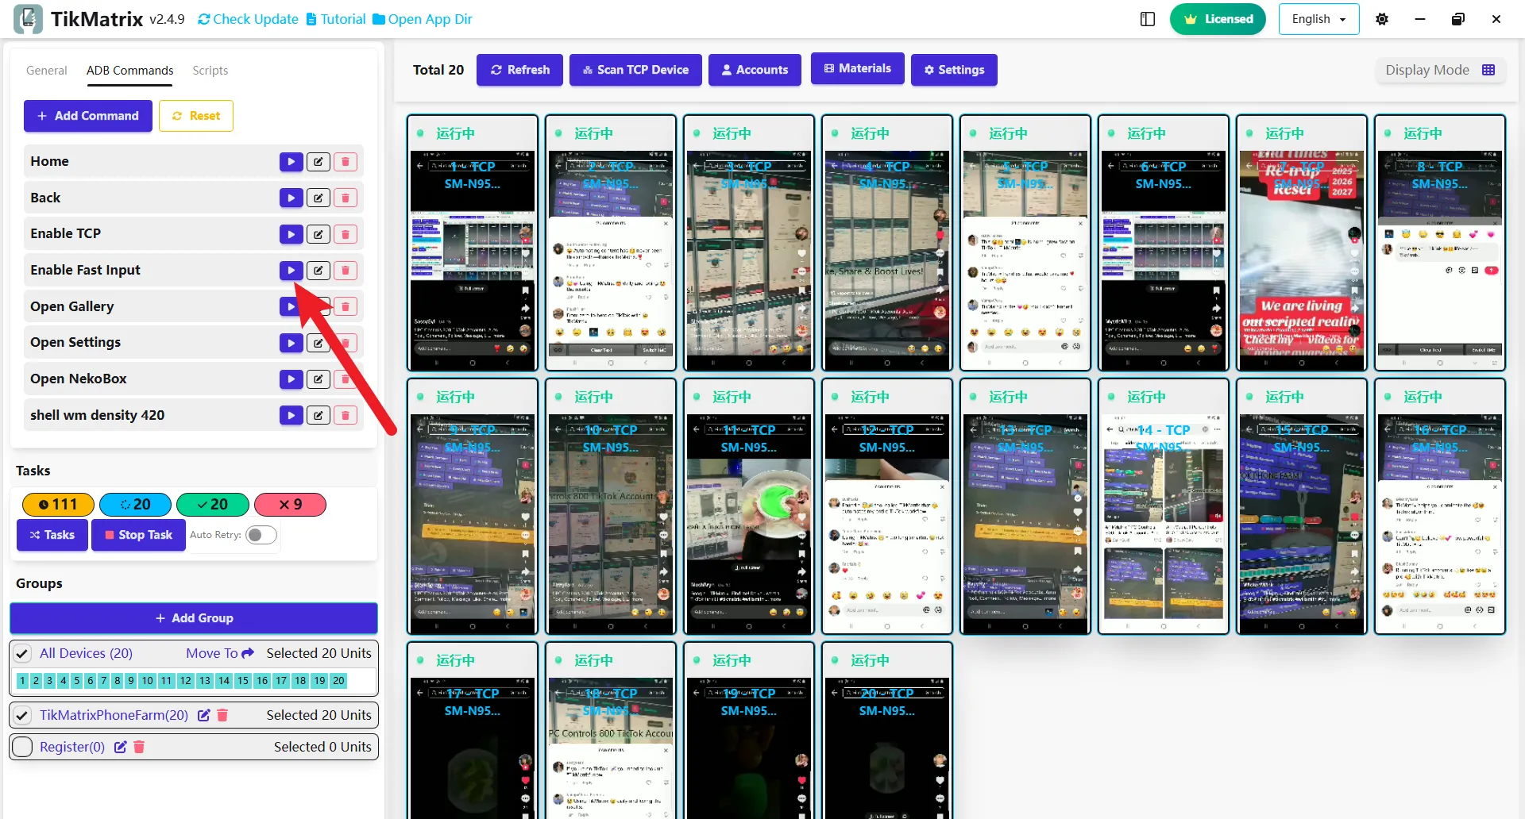Run the Enable Fast Input command
1525x819 pixels.
(x=291, y=270)
